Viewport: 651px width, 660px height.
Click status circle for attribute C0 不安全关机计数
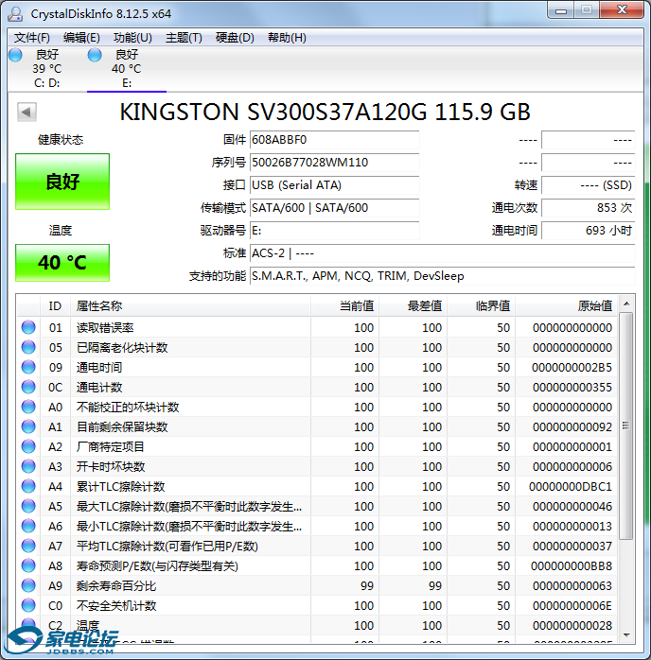(28, 605)
